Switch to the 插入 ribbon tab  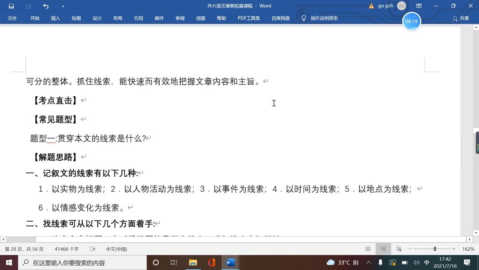tap(55, 18)
